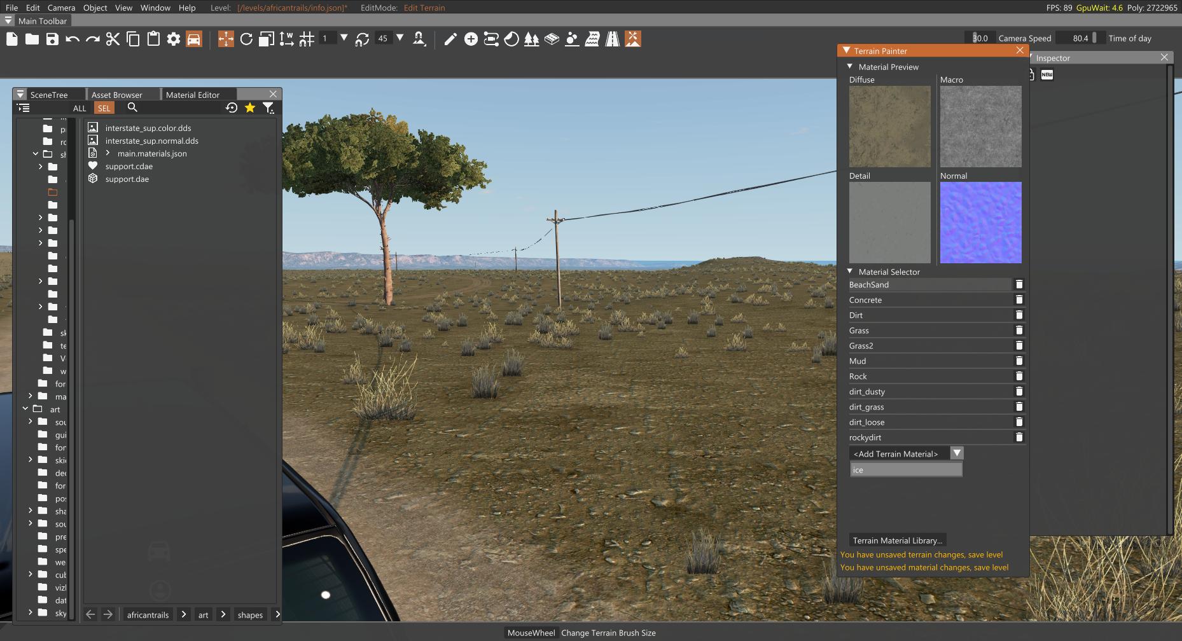Undo the last action
This screenshot has width=1182, height=641.
coord(72,39)
